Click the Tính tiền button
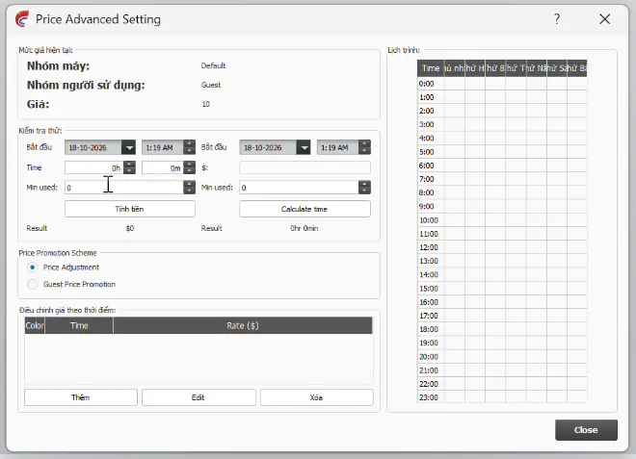636x459 pixels. click(130, 209)
